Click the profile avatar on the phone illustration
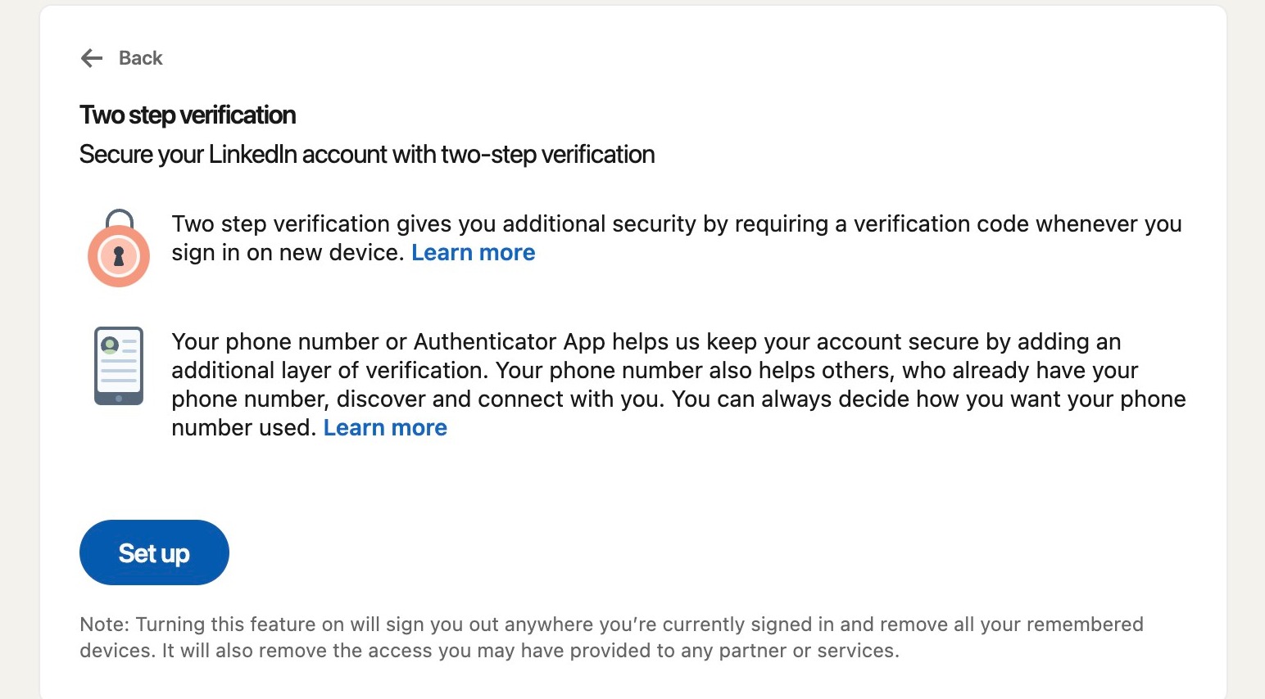Viewport: 1265px width, 699px height. point(109,345)
